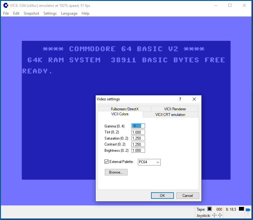The image size is (253, 220).
Task: Click the second joystick indicator icon
Action: 220,215
